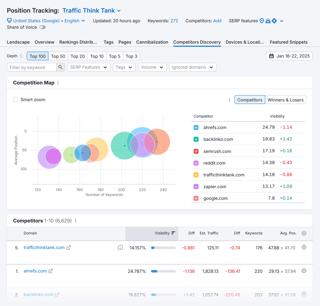Click the info icon next to Depth

21,56
